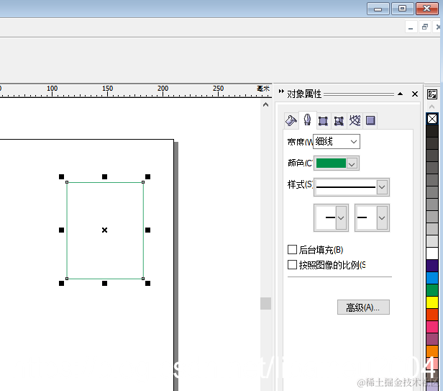443x391 pixels.
Task: Roll up the 对象属性 panel with triangle
Action: click(400, 94)
